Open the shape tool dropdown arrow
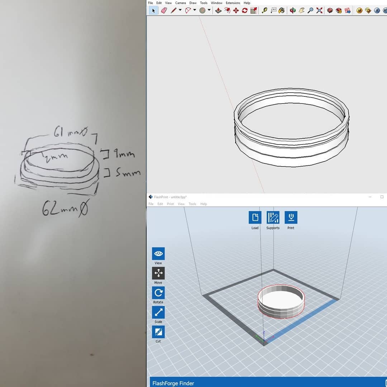Viewport: 387px width, 387px height. (x=209, y=10)
